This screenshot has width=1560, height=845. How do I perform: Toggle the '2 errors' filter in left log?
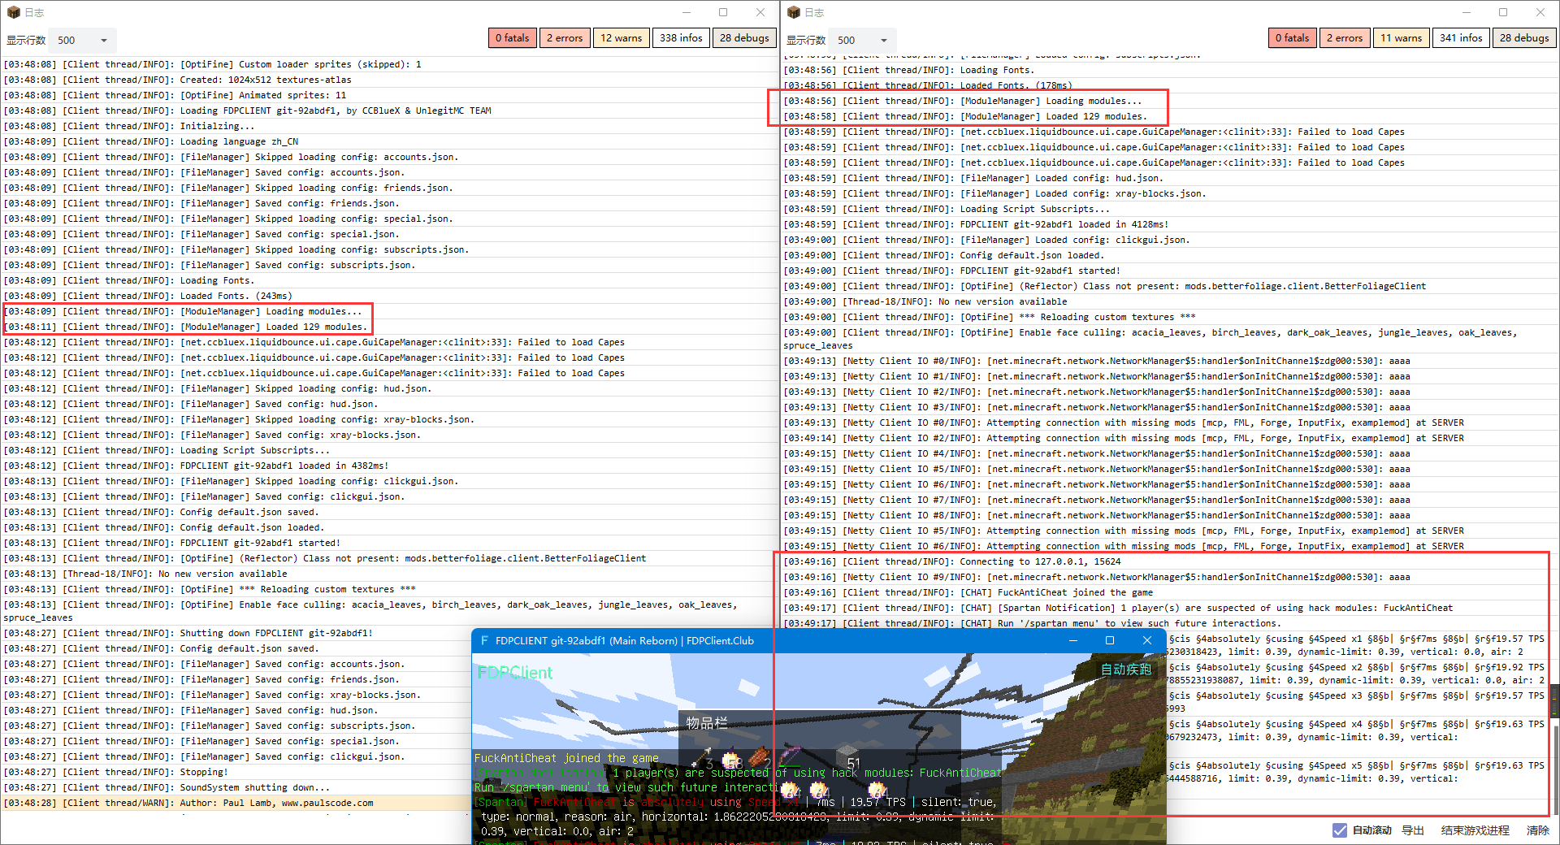pyautogui.click(x=565, y=37)
